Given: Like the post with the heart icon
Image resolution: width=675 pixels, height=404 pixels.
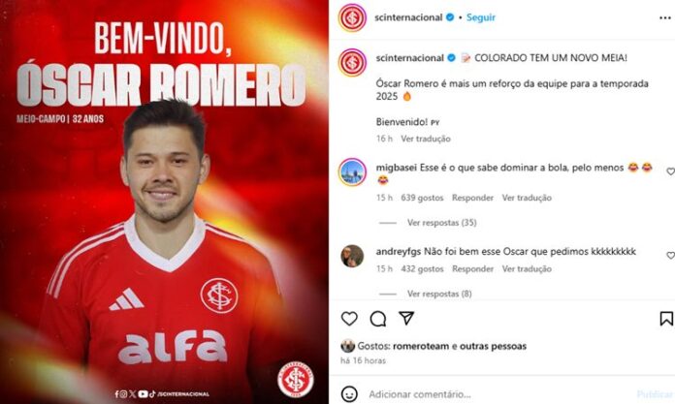Looking at the screenshot, I should (349, 319).
